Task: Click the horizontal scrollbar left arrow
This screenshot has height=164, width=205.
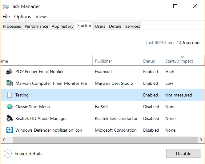Action: [x=4, y=140]
